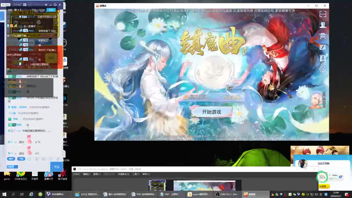Click the blue 互动 button atop chat window
The height and width of the screenshot is (198, 352).
(51, 10)
